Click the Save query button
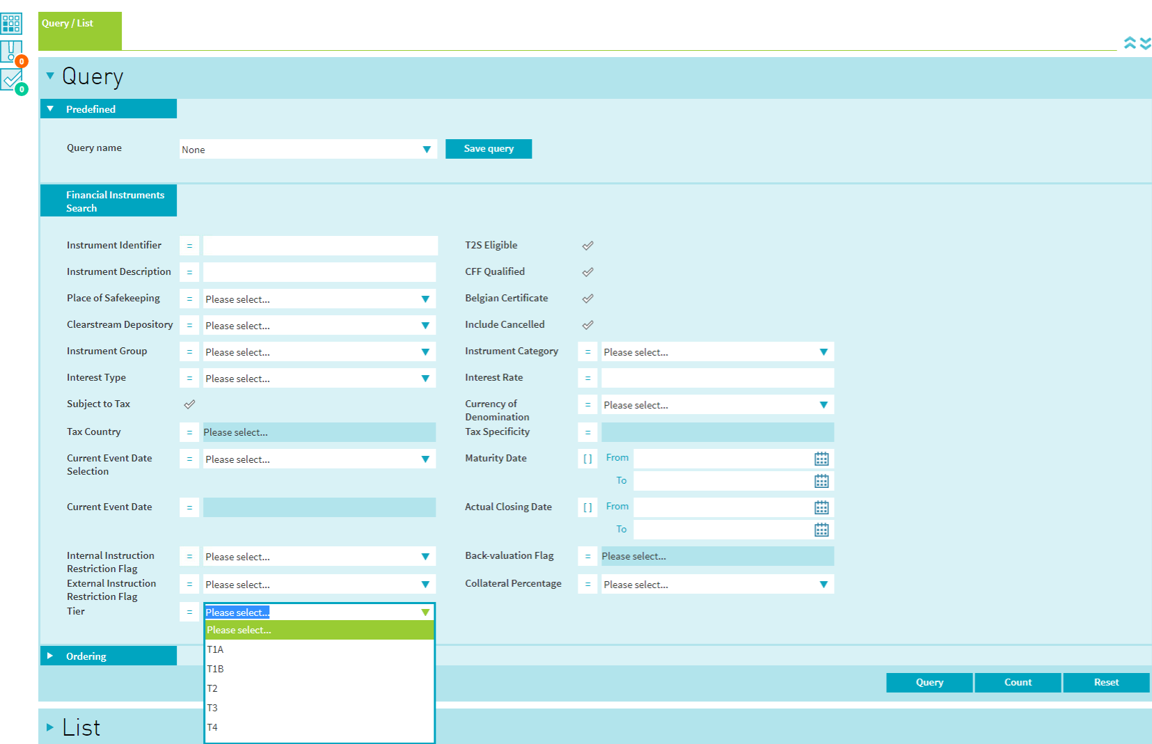Viewport: 1152px width, 744px height. [x=489, y=149]
